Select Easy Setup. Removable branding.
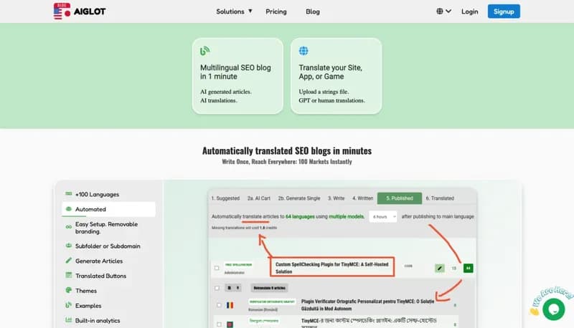The height and width of the screenshot is (328, 574). pos(108,228)
